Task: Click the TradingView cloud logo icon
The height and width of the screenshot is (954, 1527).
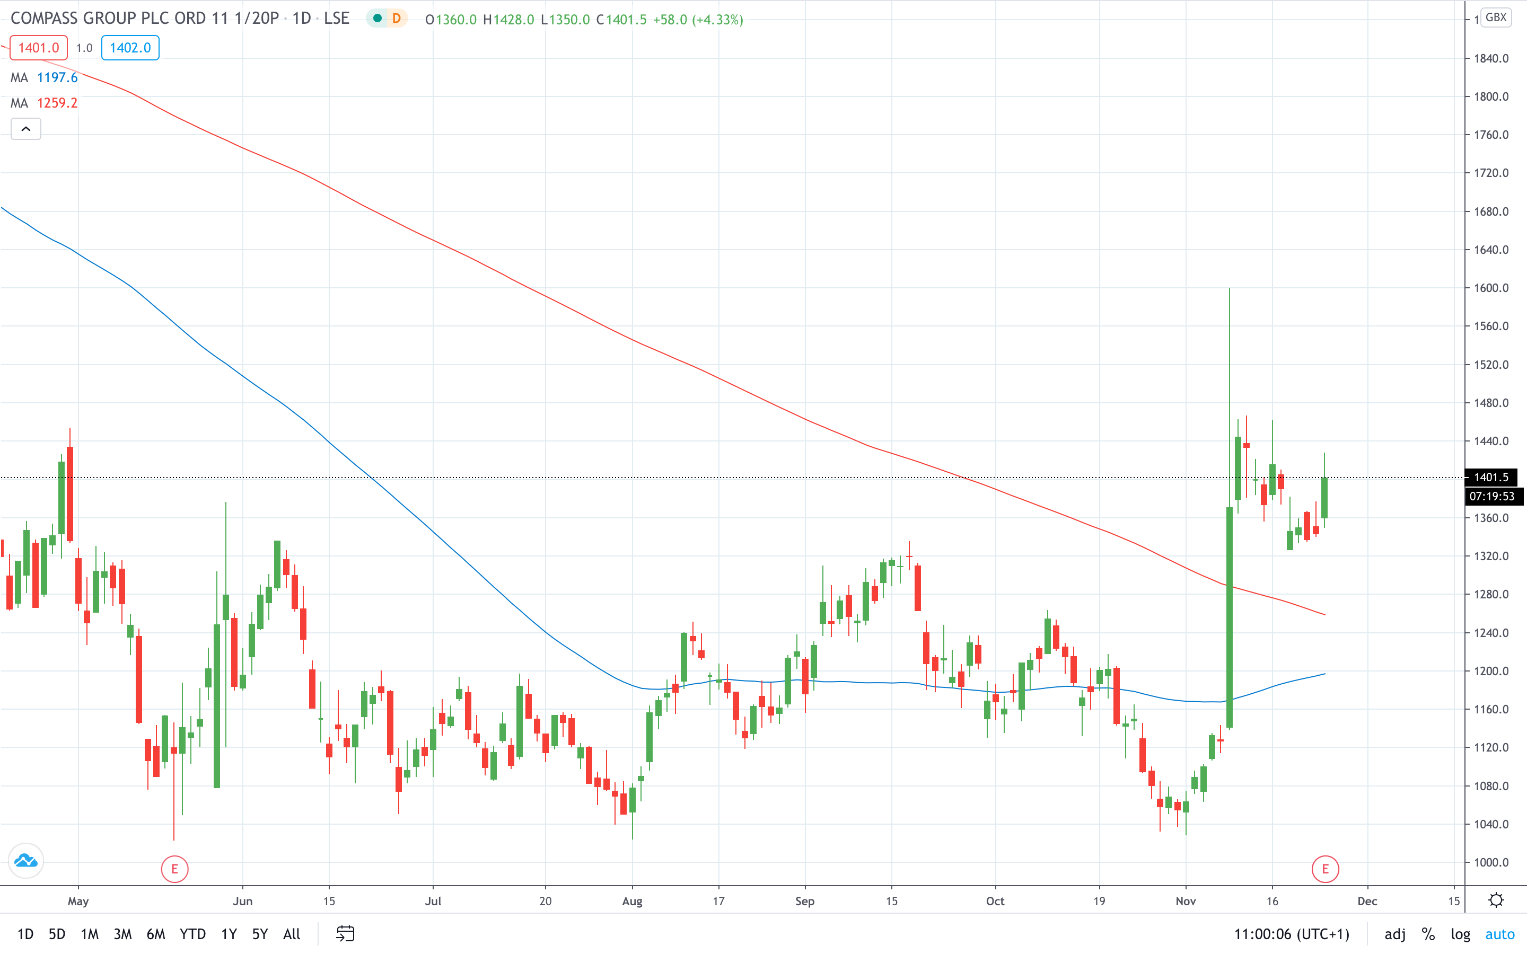Action: 26,861
